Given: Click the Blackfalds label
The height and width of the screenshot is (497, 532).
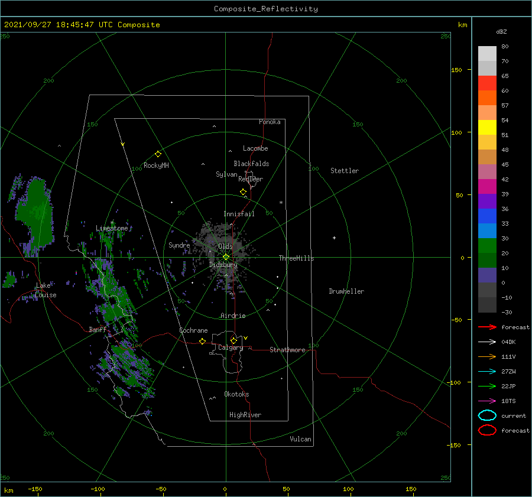Looking at the screenshot, I should (x=251, y=164).
